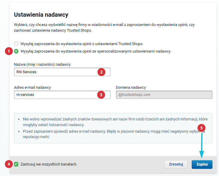This screenshot has height=176, width=219.
Task: Click the dashed info box about trademarks
Action: [113, 128]
